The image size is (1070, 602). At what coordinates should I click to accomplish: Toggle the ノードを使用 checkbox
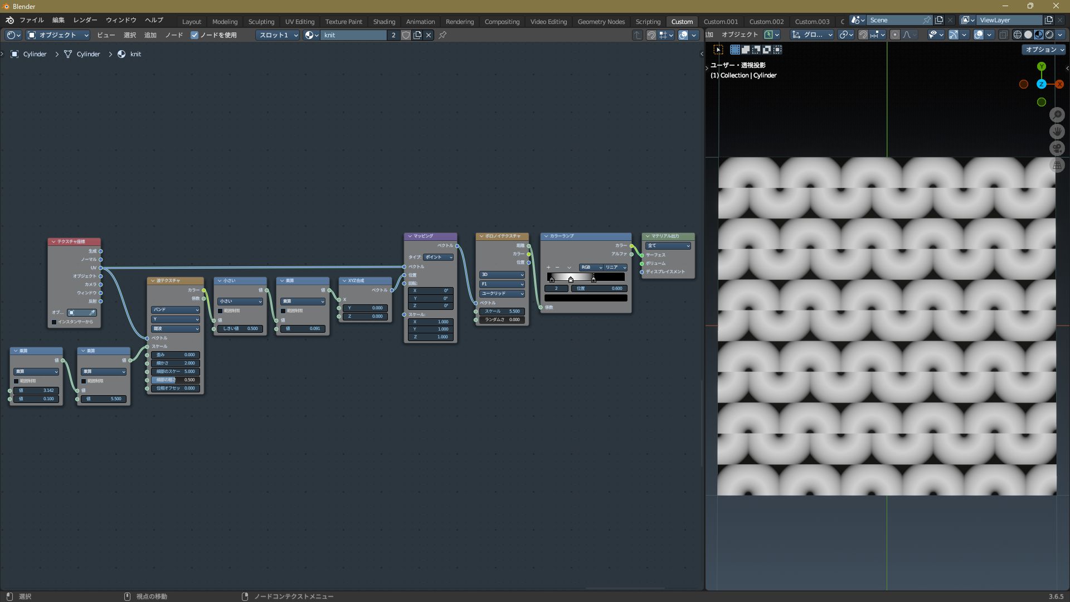pyautogui.click(x=194, y=35)
